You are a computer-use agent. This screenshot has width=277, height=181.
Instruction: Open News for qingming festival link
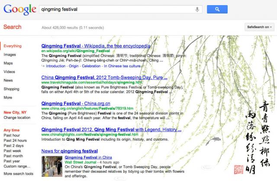70,151
